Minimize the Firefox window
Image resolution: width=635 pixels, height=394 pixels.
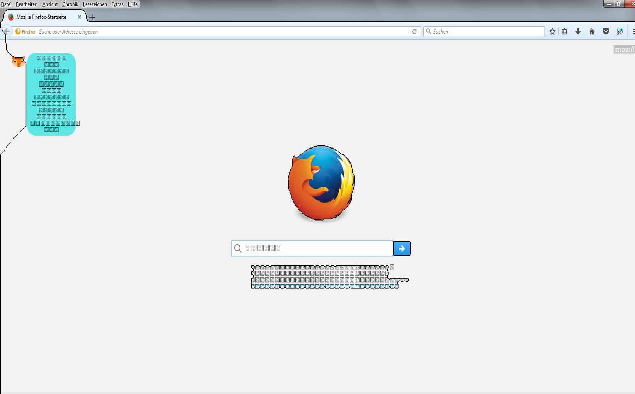(609, 4)
